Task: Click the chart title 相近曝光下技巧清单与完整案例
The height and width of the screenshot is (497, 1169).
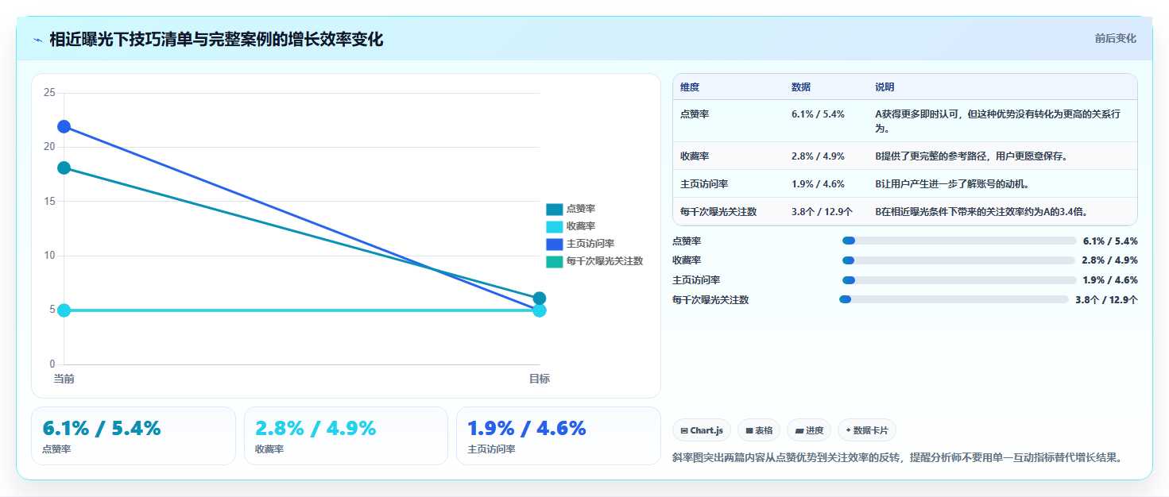Action: 216,40
